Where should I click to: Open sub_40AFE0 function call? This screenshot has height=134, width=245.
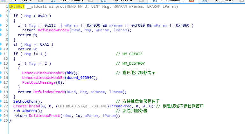click(24, 111)
